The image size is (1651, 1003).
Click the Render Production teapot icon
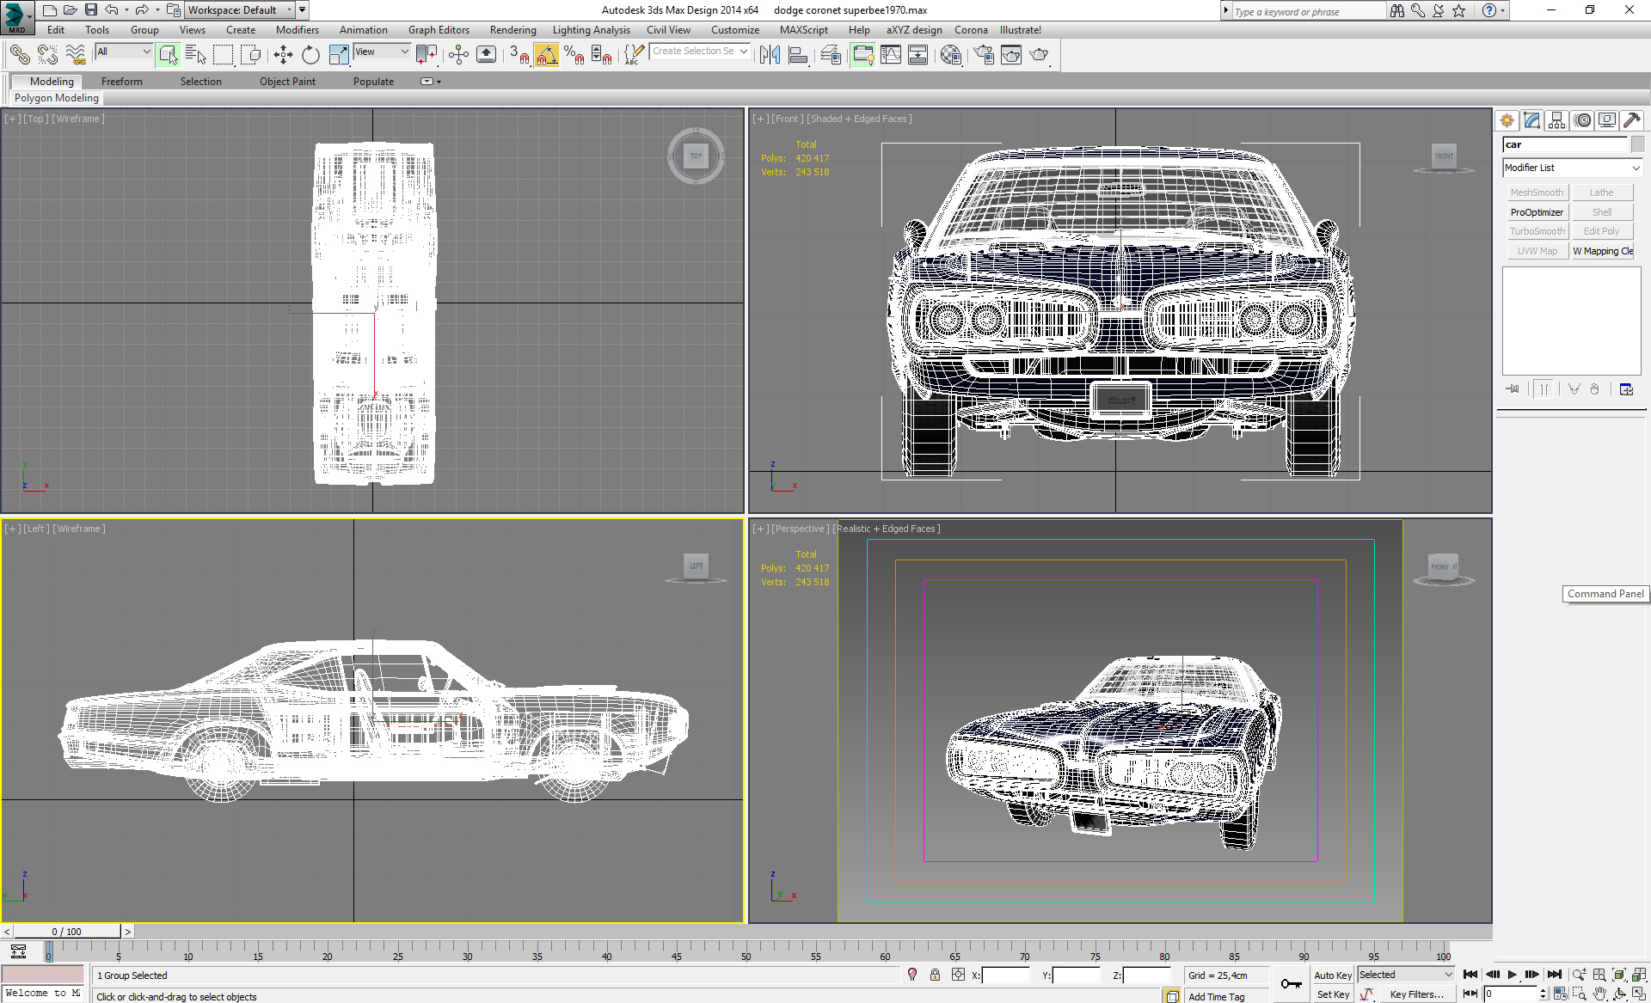coord(1040,55)
